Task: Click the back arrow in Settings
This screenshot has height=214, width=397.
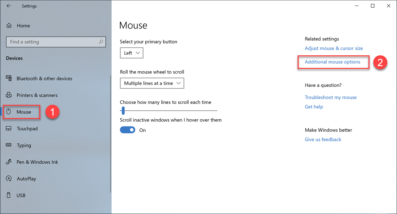Action: 9,6
